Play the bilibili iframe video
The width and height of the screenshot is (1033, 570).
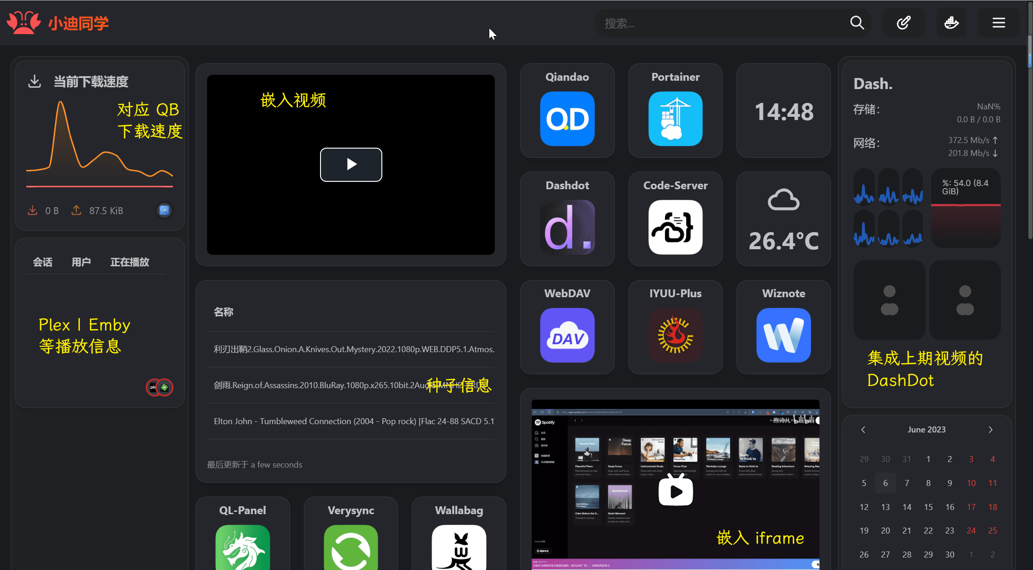pos(676,491)
